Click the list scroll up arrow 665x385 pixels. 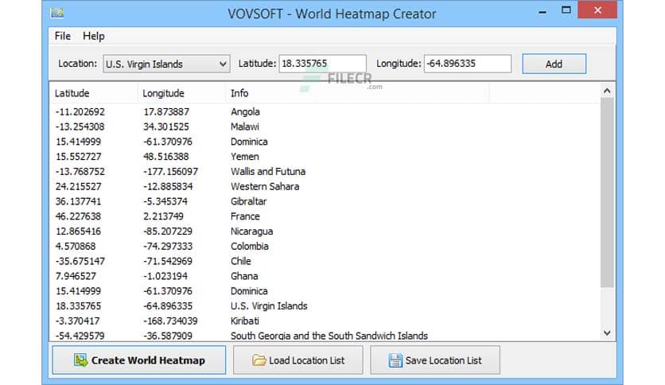(607, 91)
